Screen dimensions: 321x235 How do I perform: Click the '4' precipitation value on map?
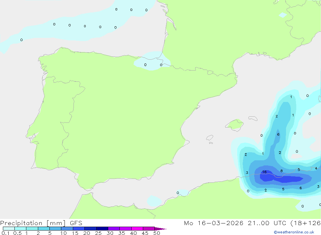tap(316, 168)
